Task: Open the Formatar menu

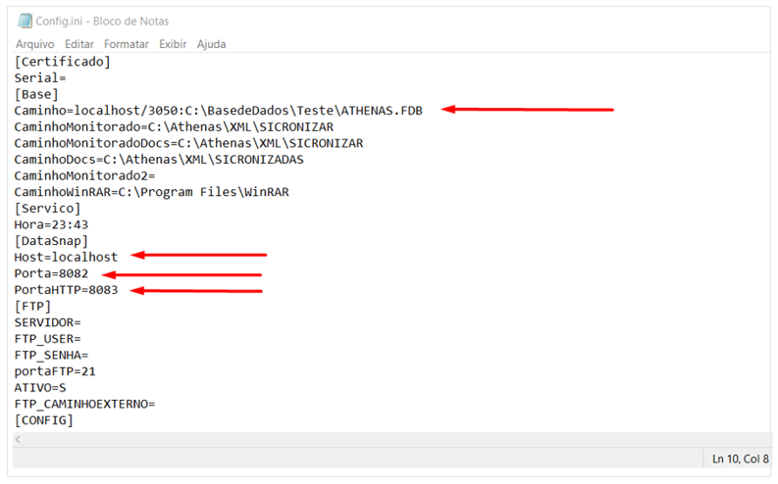Action: pos(127,44)
